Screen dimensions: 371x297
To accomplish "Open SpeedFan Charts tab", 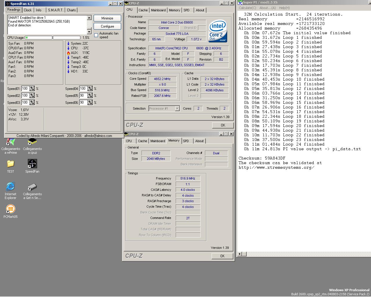I will [71, 10].
